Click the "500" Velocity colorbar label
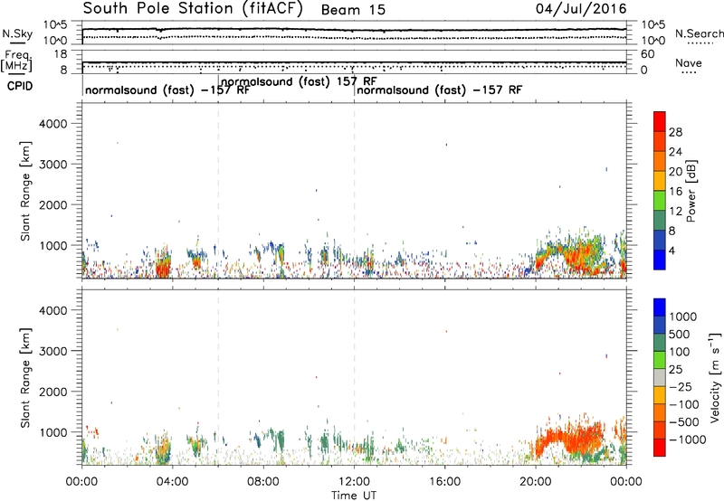724x501 pixels. (x=680, y=335)
